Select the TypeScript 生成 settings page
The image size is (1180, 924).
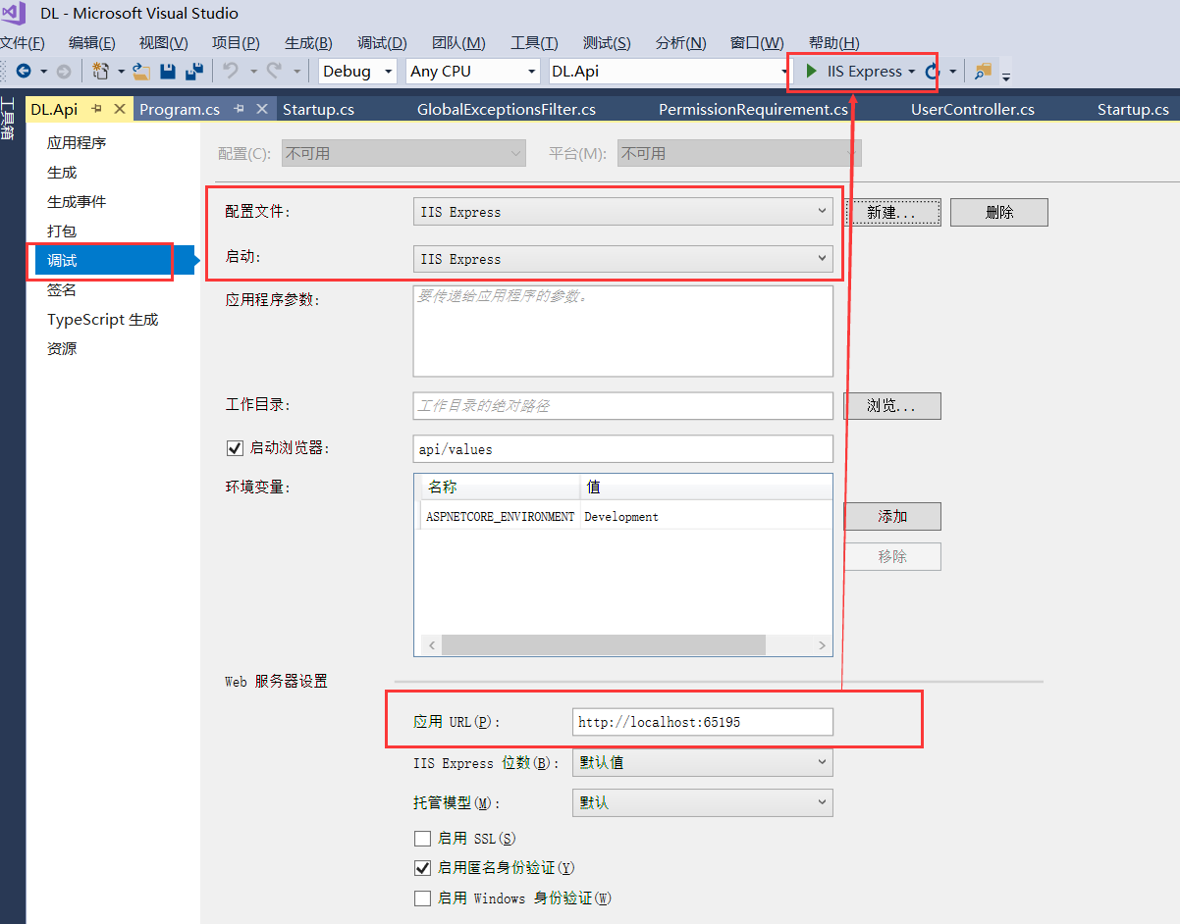pyautogui.click(x=103, y=320)
